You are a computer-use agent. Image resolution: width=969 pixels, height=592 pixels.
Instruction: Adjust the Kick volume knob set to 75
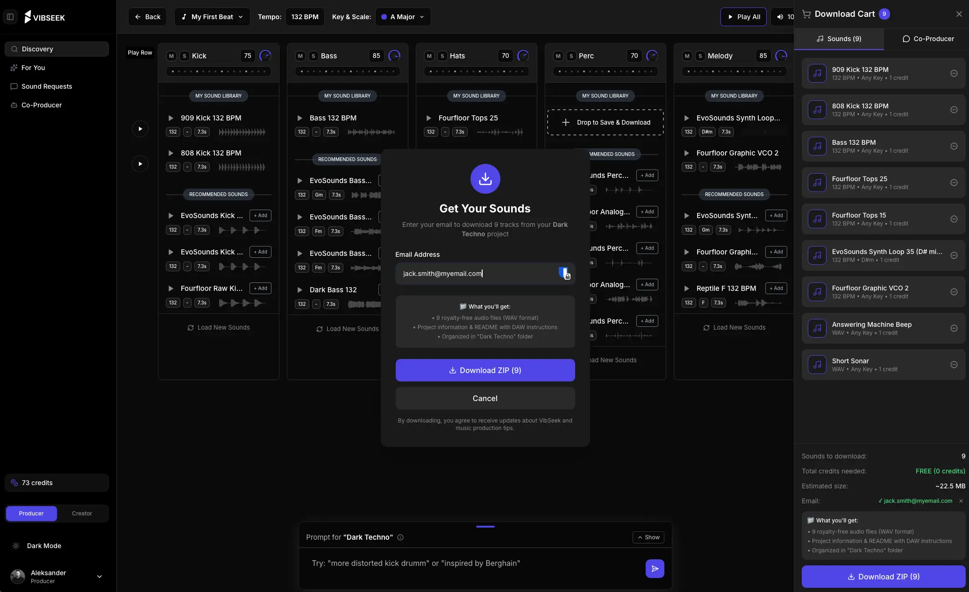[x=264, y=56]
